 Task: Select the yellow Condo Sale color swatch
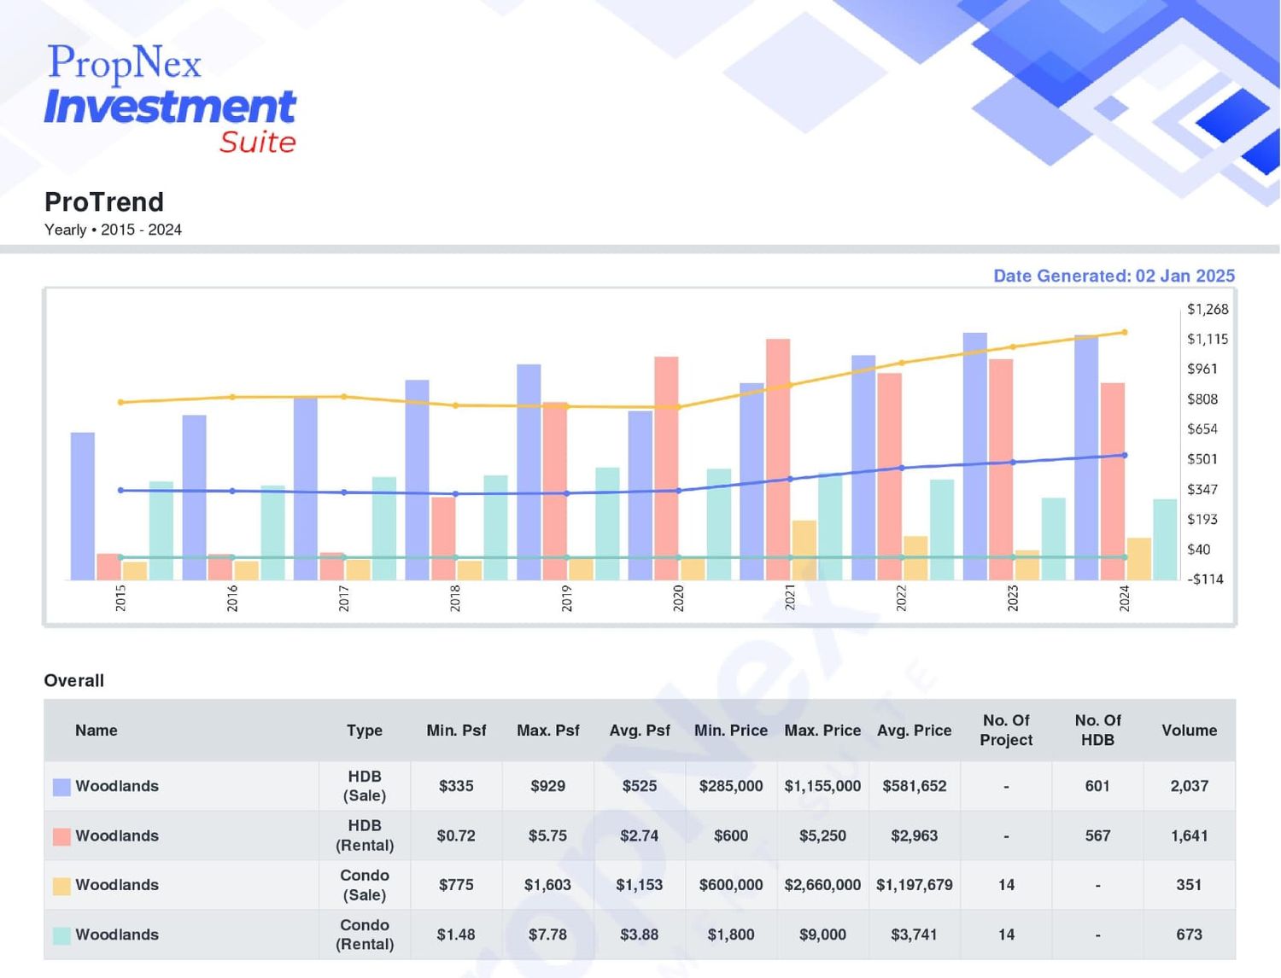pyautogui.click(x=61, y=886)
